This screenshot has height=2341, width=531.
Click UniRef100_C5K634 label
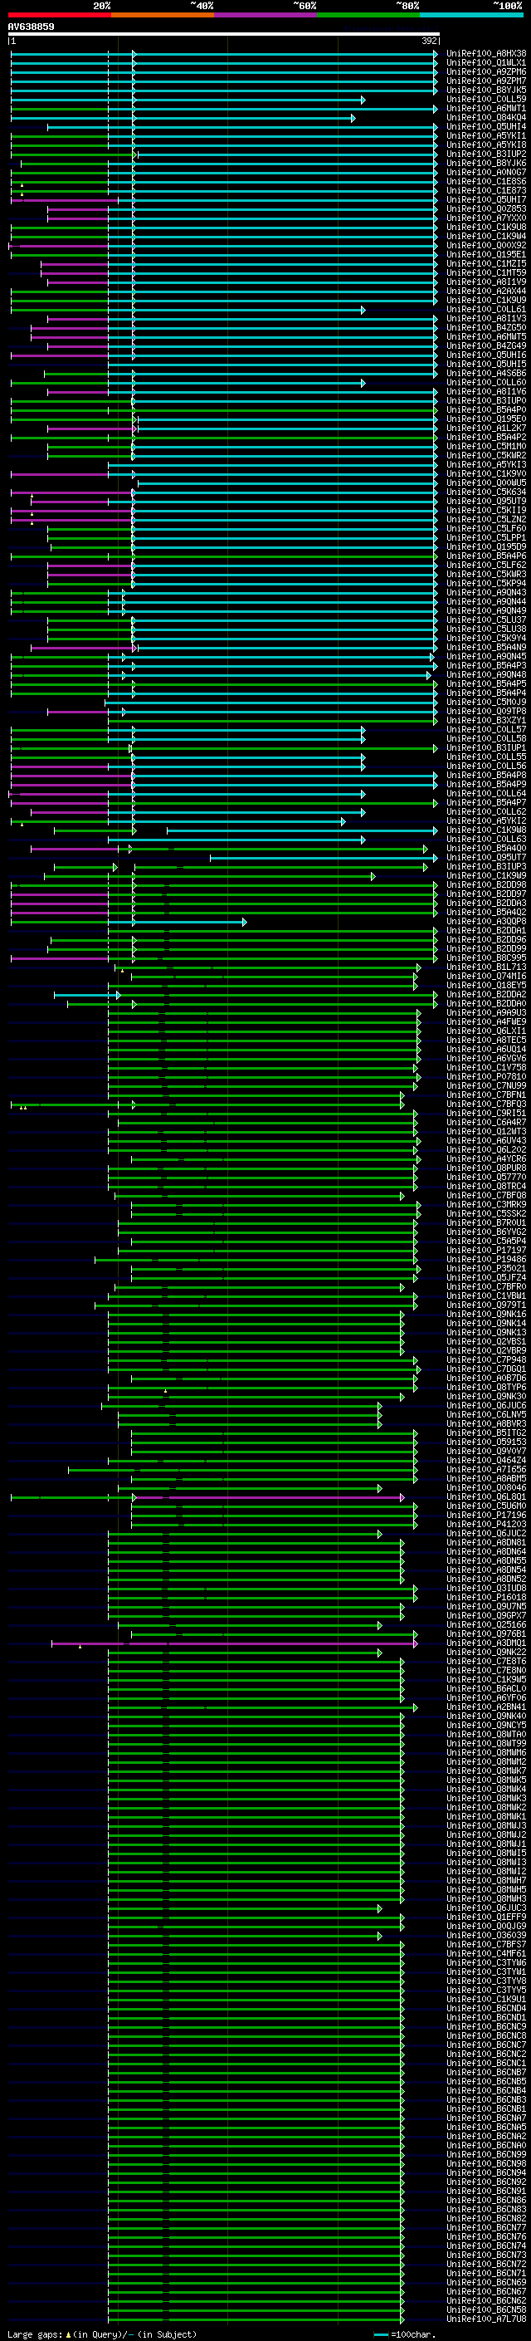click(486, 492)
